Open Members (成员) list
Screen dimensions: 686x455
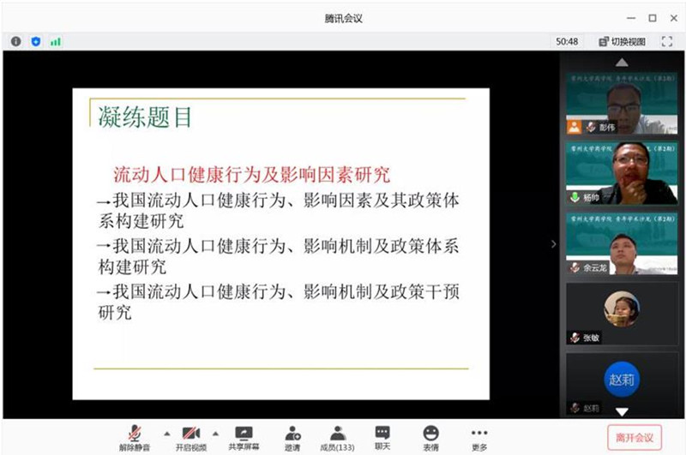point(338,438)
